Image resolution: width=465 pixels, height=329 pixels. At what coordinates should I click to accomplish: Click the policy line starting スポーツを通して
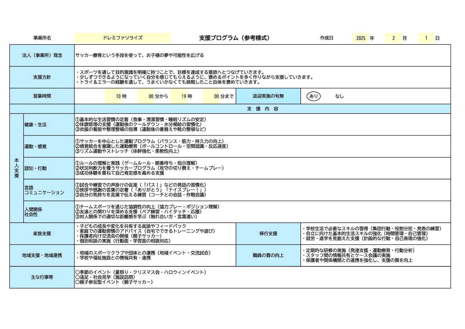coord(170,72)
